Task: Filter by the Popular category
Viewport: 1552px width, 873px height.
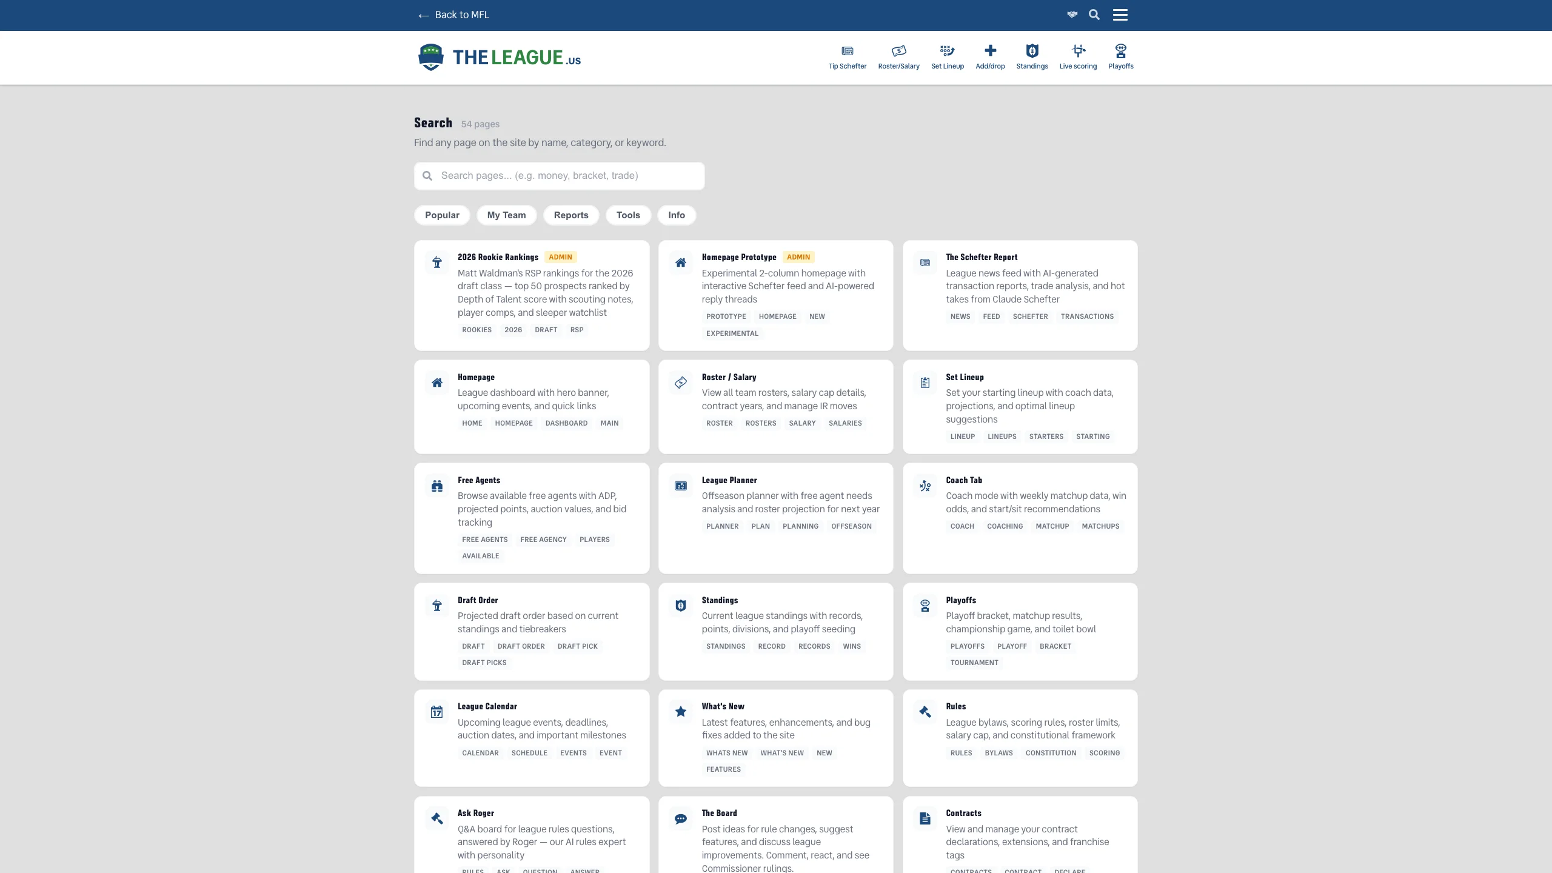Action: 442,215
